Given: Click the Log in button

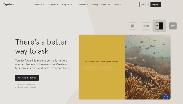Looking at the screenshot, I should 144,4.
